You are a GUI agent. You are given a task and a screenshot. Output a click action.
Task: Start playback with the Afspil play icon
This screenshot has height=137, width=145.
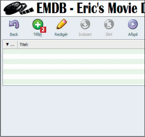133,24
